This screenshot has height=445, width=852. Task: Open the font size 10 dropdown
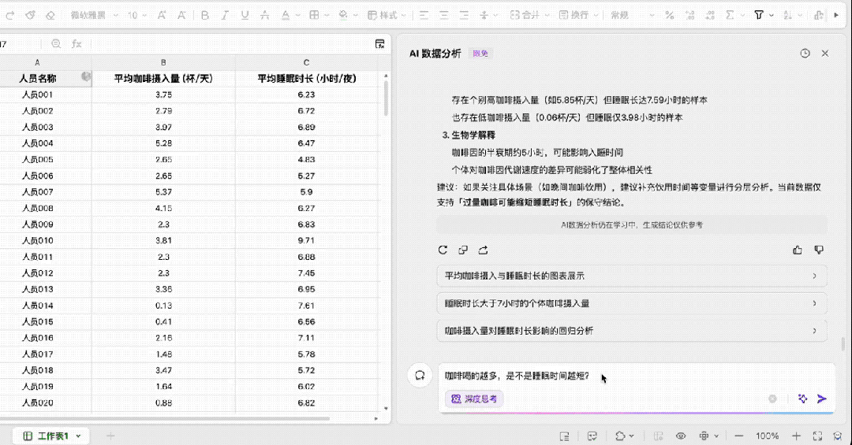(137, 15)
